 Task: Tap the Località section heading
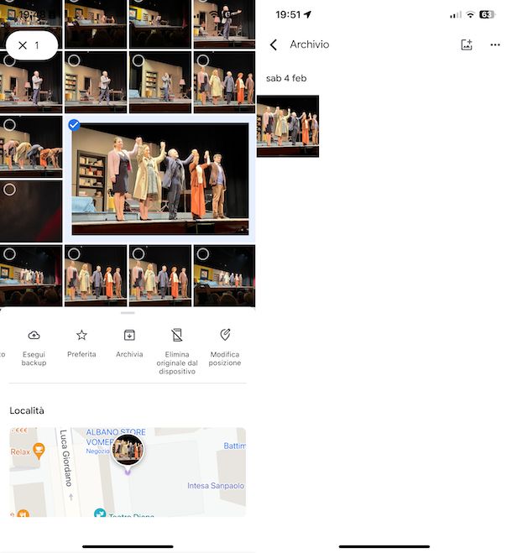pos(27,410)
